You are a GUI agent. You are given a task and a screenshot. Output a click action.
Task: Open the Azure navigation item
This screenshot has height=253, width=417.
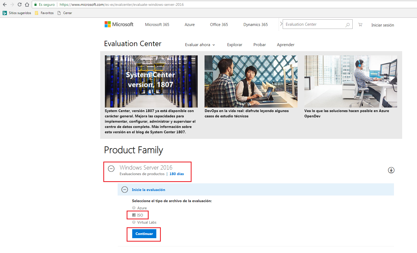click(x=190, y=25)
